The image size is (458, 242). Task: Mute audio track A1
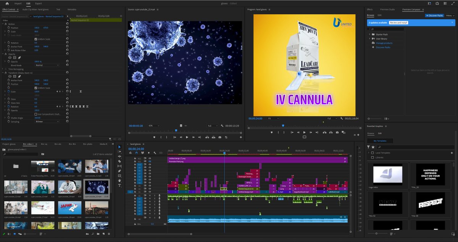(150, 195)
